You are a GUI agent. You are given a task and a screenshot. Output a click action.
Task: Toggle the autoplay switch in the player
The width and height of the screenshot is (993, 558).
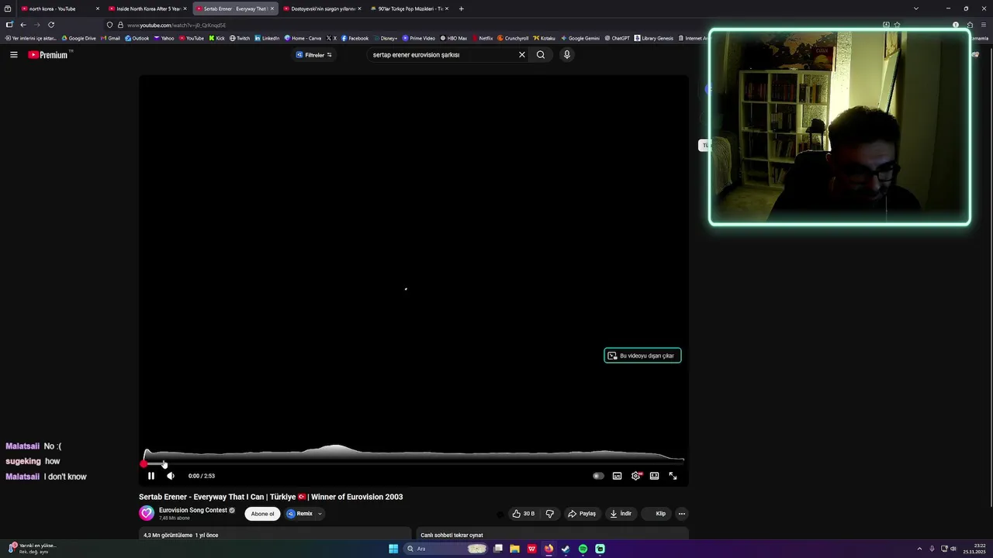coord(598,476)
